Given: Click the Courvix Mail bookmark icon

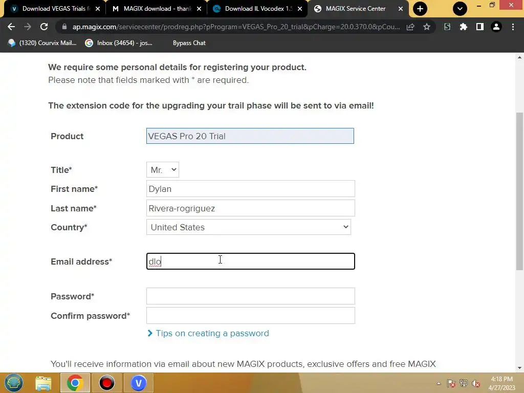Looking at the screenshot, I should (12, 43).
